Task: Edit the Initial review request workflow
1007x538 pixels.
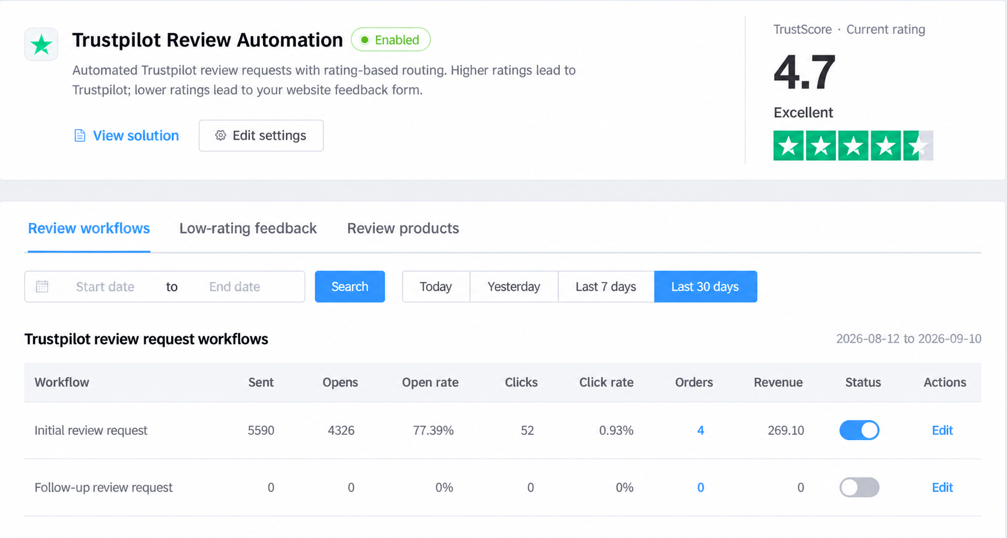Action: coord(942,430)
